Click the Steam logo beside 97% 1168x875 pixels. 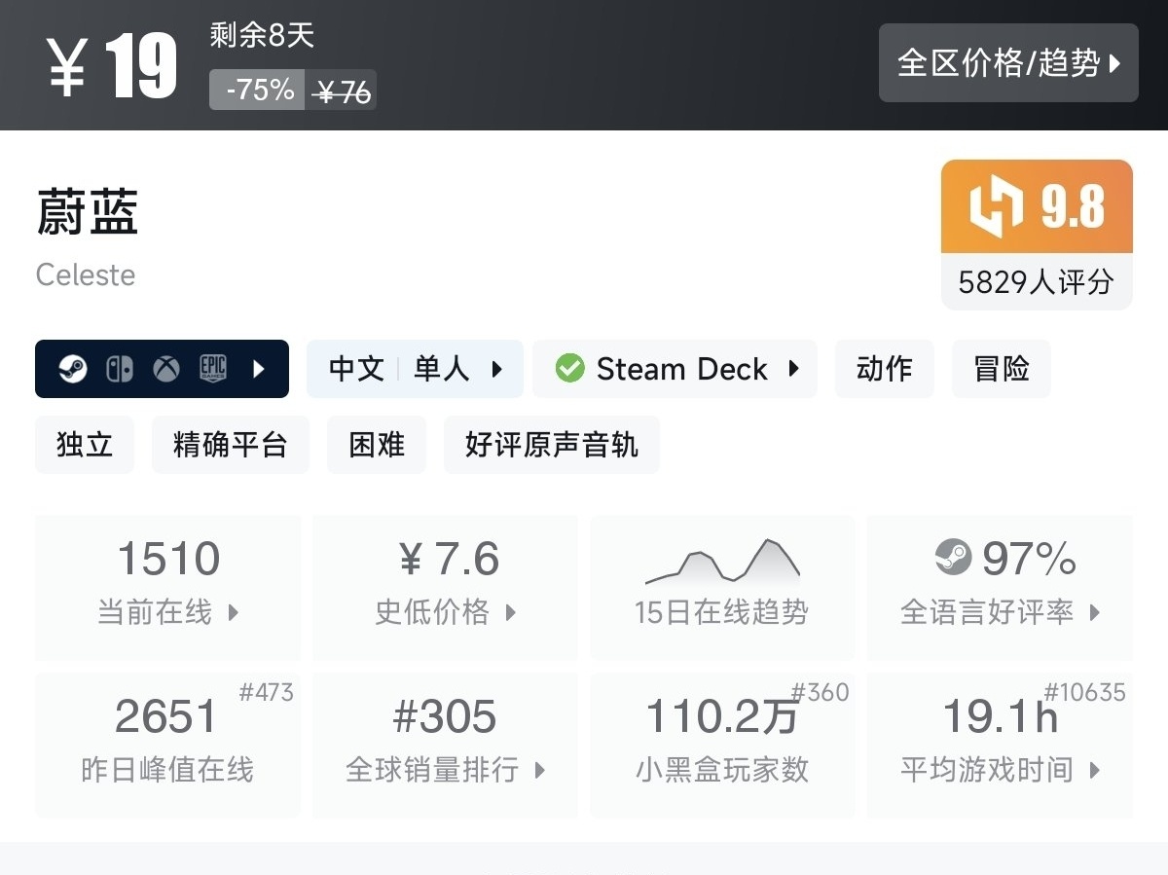pyautogui.click(x=953, y=558)
